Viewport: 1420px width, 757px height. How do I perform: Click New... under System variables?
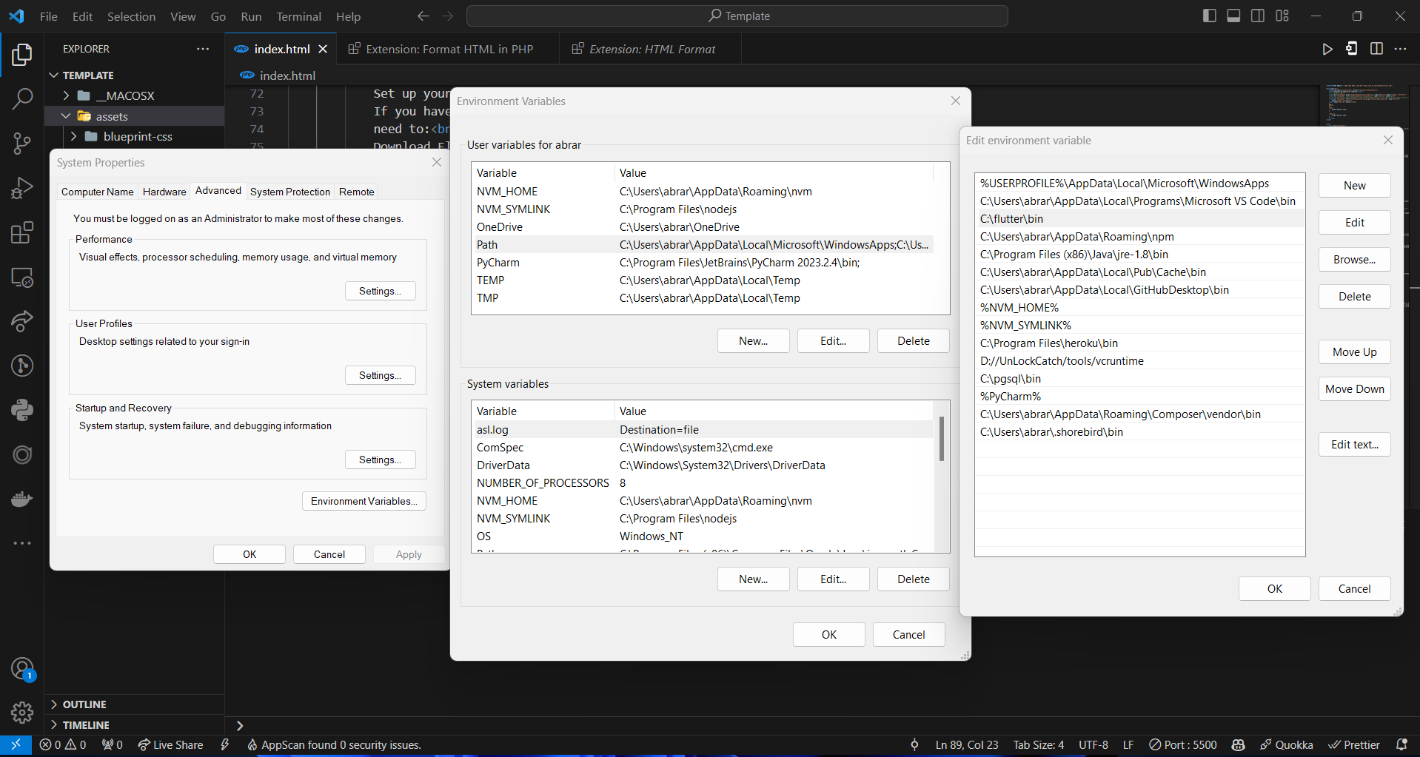(754, 579)
